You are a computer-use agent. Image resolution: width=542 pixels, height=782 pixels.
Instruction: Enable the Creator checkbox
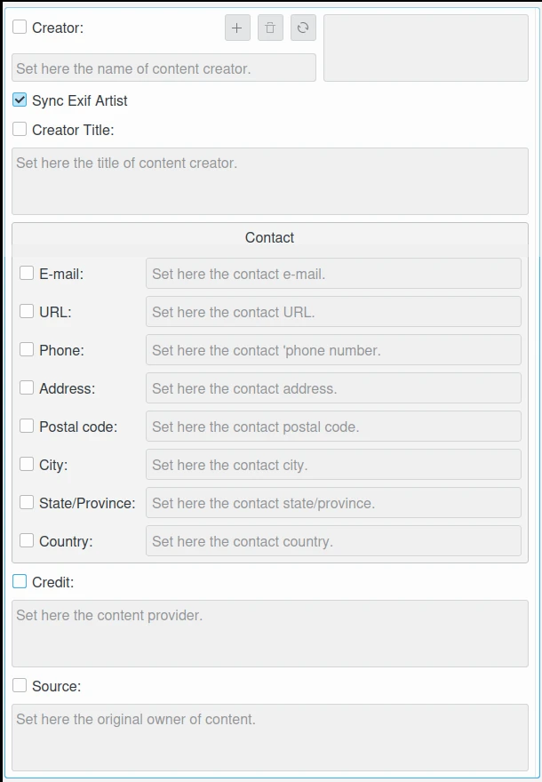(20, 28)
